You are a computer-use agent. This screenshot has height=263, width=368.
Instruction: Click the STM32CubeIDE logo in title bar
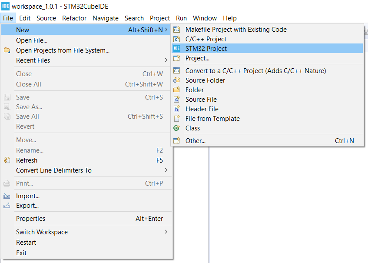[5, 6]
